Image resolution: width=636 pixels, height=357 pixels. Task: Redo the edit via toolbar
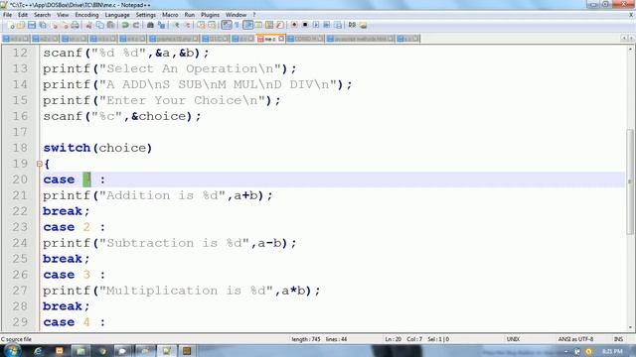click(136, 25)
